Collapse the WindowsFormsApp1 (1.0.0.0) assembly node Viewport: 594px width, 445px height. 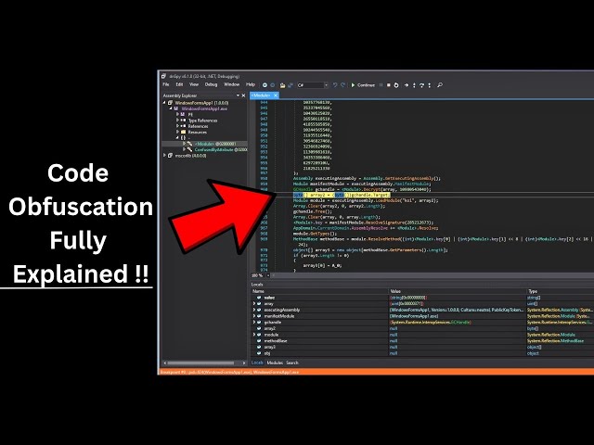(164, 103)
